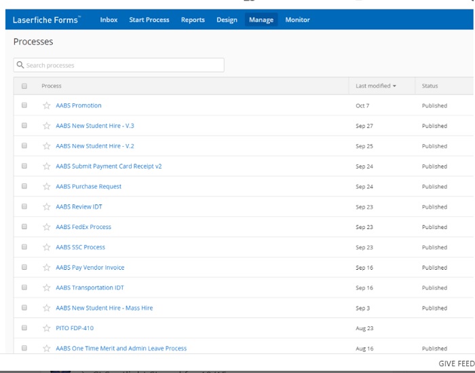Screen dimensions: 475x373
Task: Open AABS Submit Payment Card Receipt v2
Action: (x=109, y=166)
